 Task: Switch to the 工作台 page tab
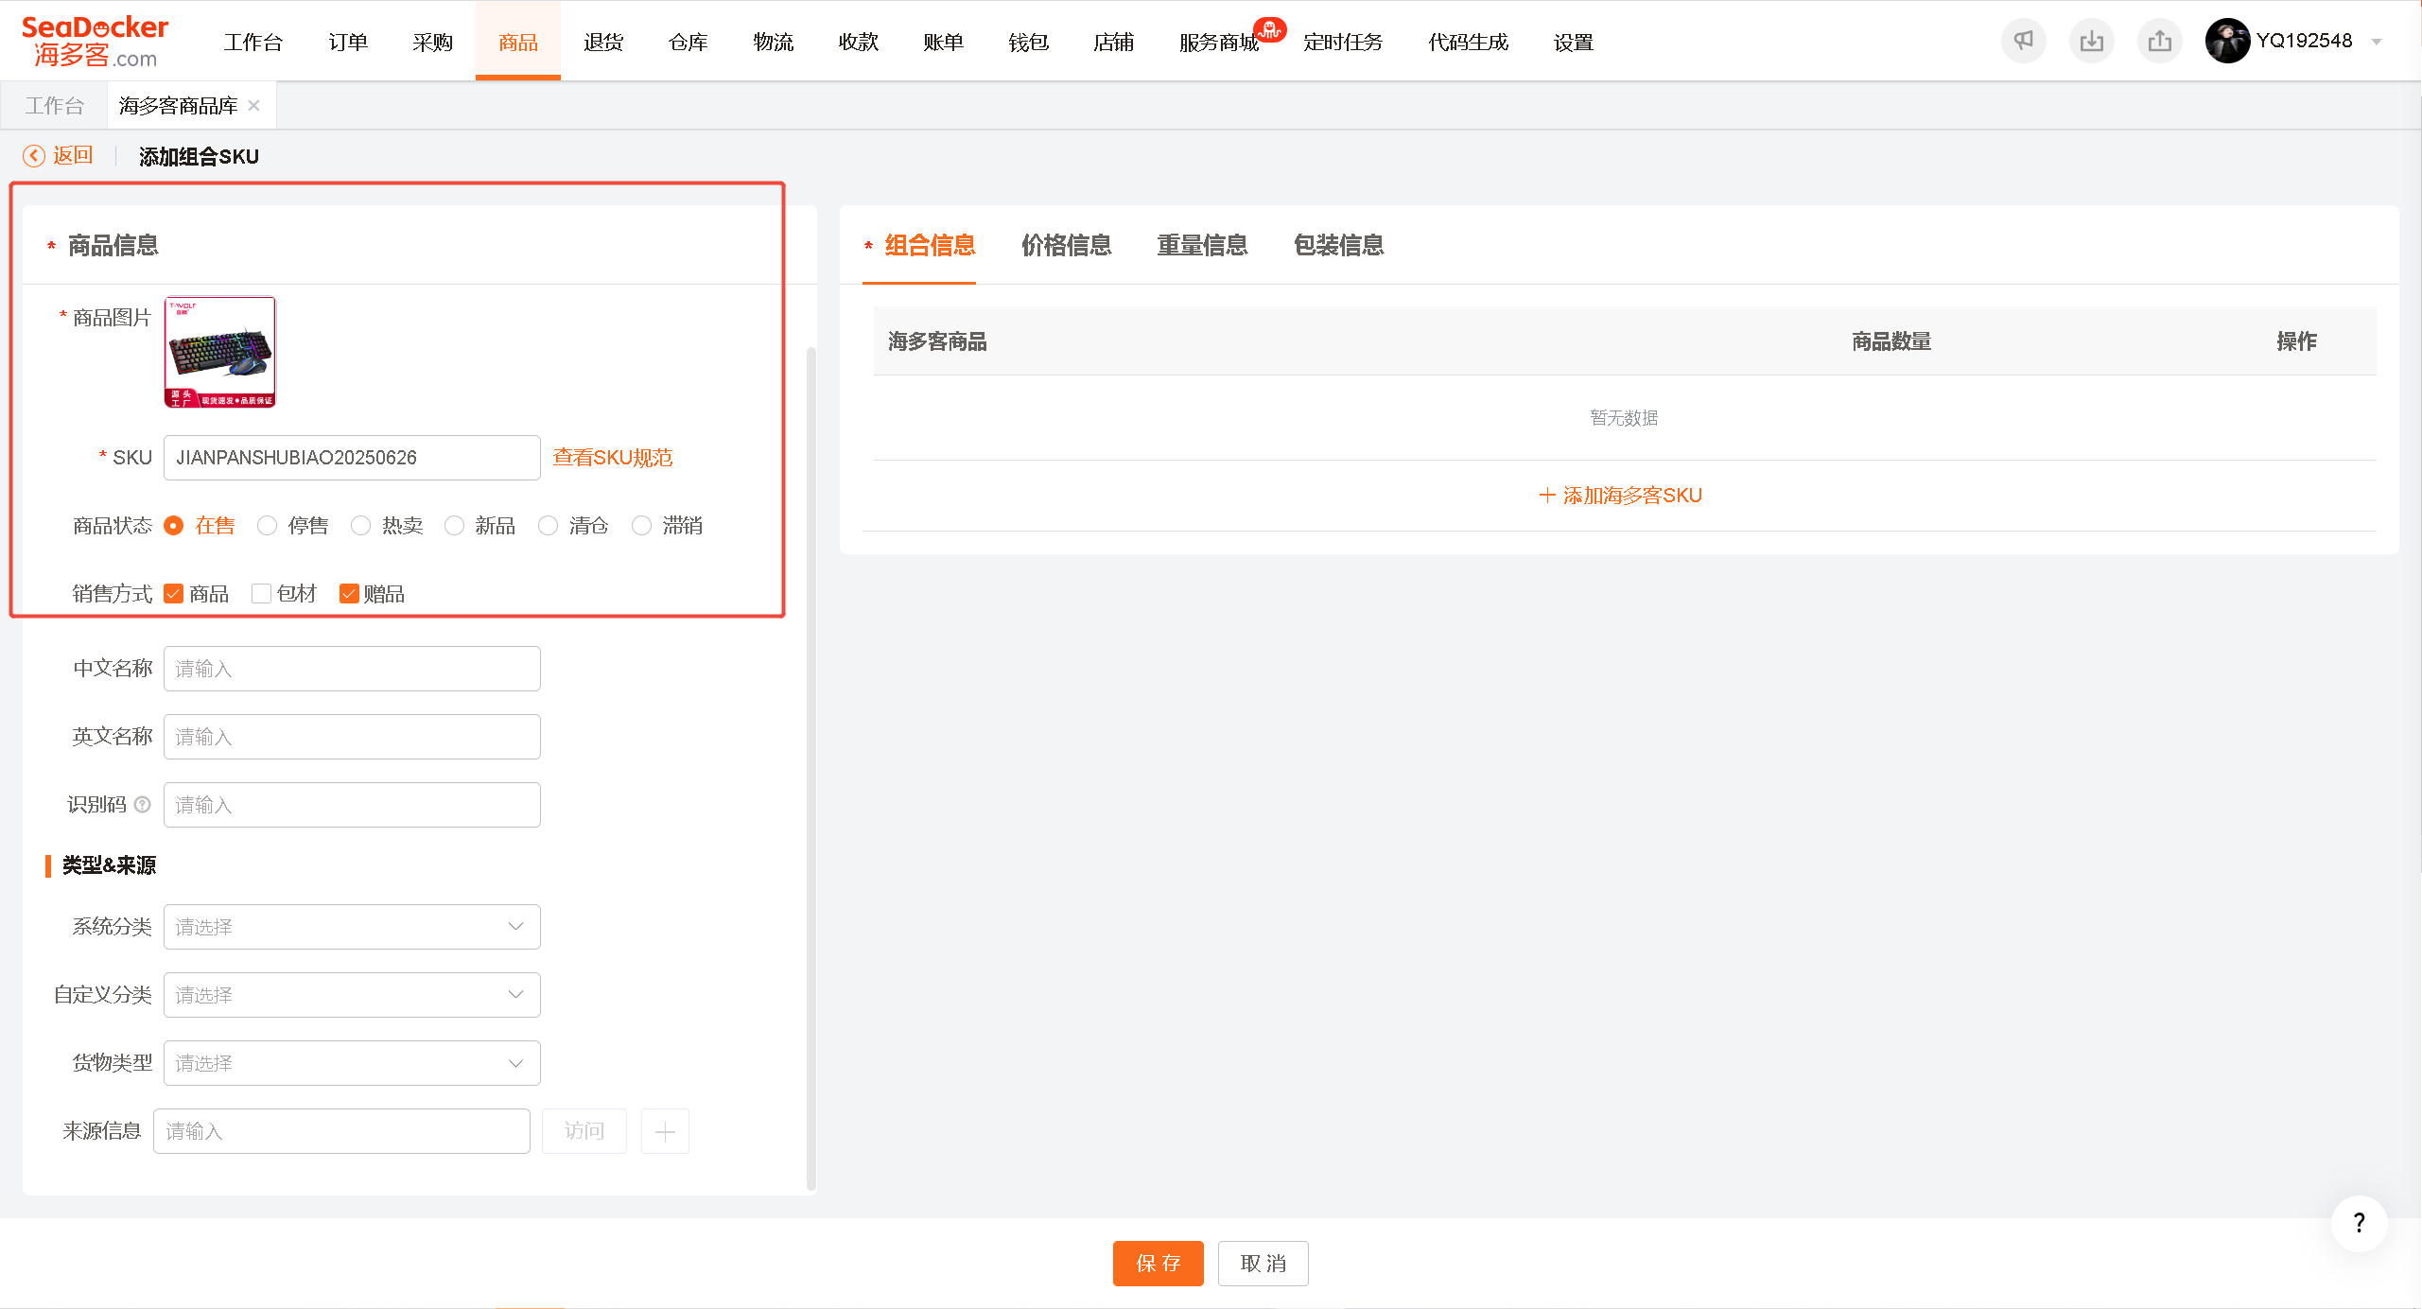(x=54, y=105)
